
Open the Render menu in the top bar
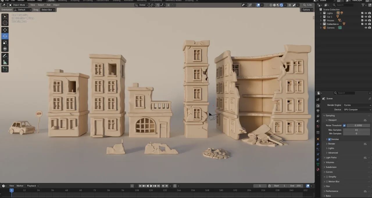[x=21, y=1]
